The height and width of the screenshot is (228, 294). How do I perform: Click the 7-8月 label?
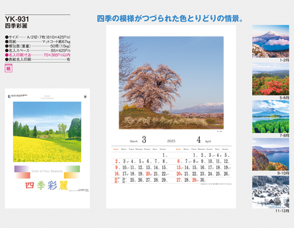pyautogui.click(x=284, y=136)
